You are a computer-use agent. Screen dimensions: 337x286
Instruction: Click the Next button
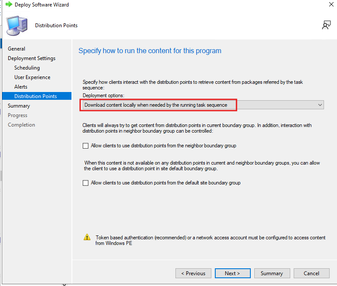click(232, 273)
